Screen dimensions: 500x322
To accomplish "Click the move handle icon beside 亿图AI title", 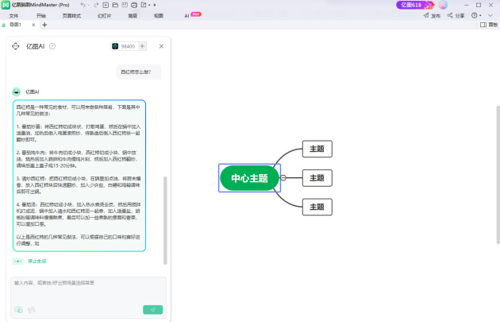I will 16,46.
